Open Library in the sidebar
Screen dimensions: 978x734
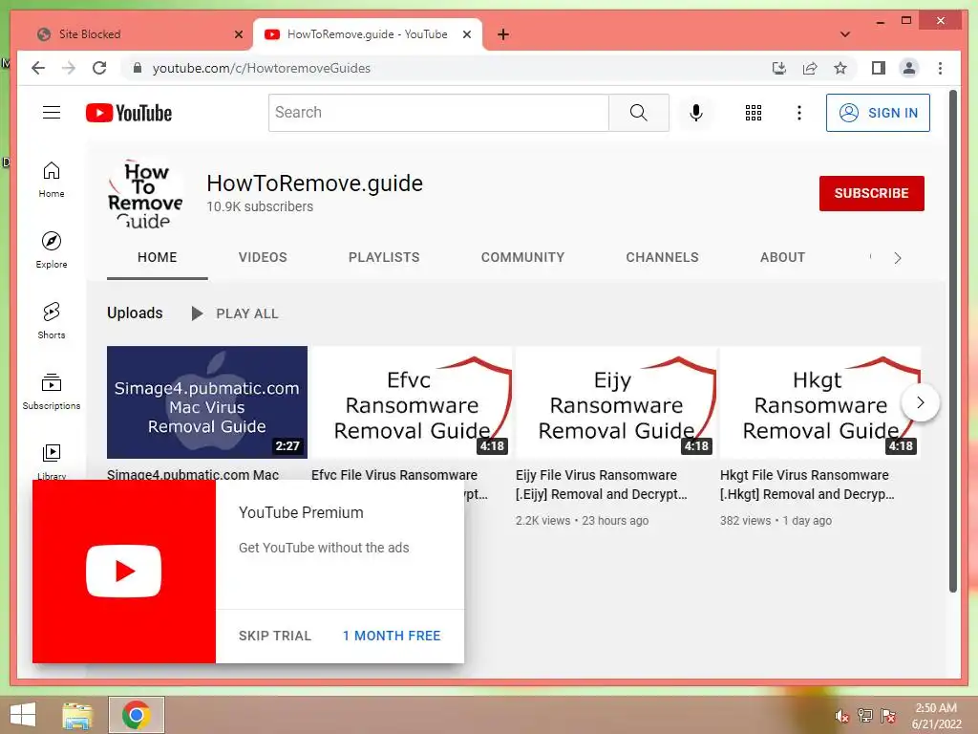pyautogui.click(x=52, y=461)
